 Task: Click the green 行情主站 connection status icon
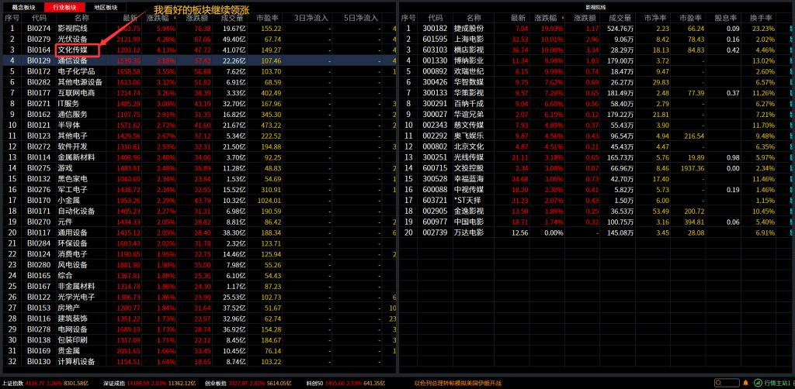[758, 383]
